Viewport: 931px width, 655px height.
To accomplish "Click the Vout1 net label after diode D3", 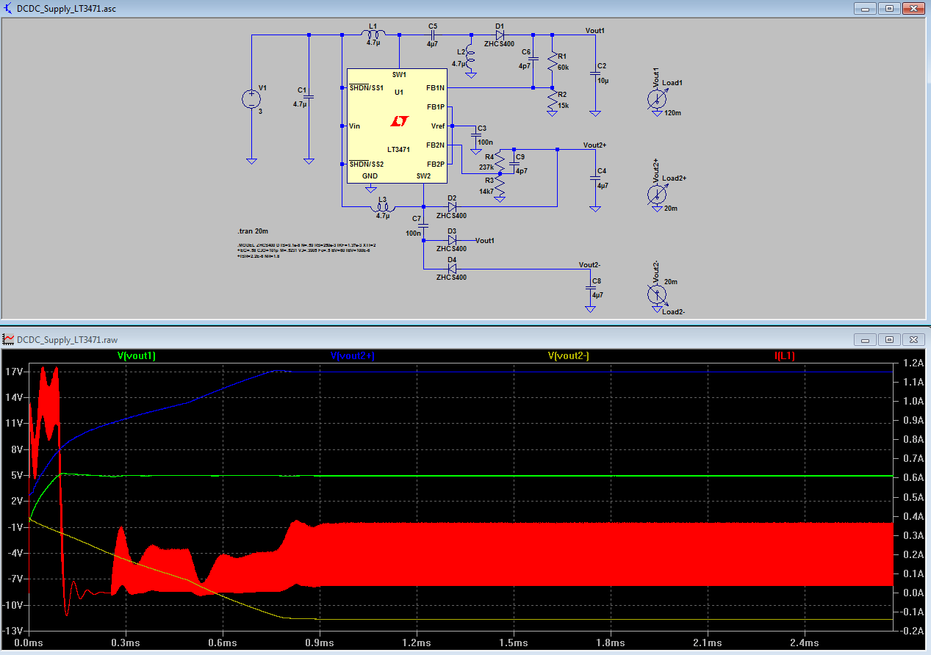I will (485, 240).
